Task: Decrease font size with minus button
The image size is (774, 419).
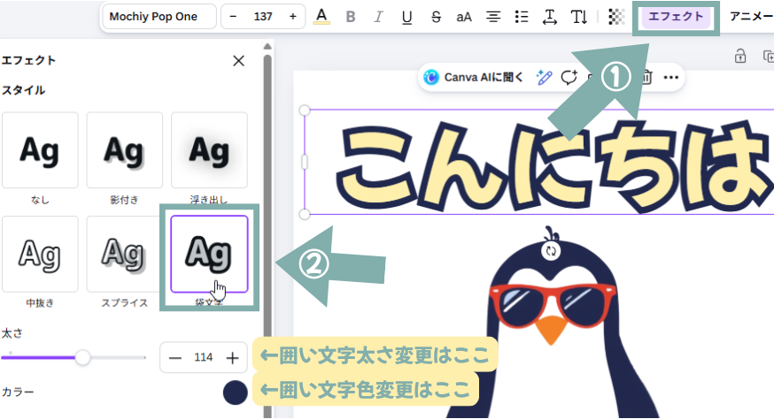Action: point(234,17)
